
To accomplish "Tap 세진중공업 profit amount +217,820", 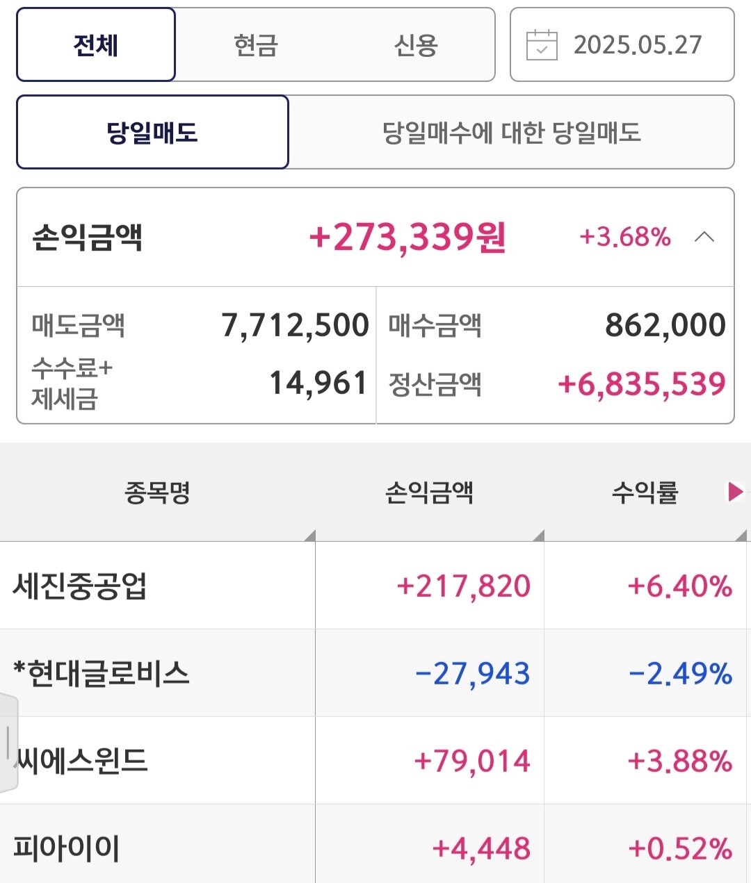I will coord(463,586).
